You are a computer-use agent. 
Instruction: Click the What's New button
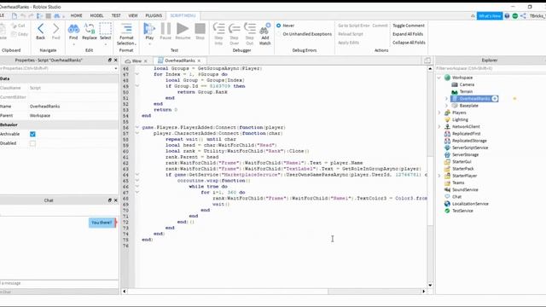pos(490,16)
